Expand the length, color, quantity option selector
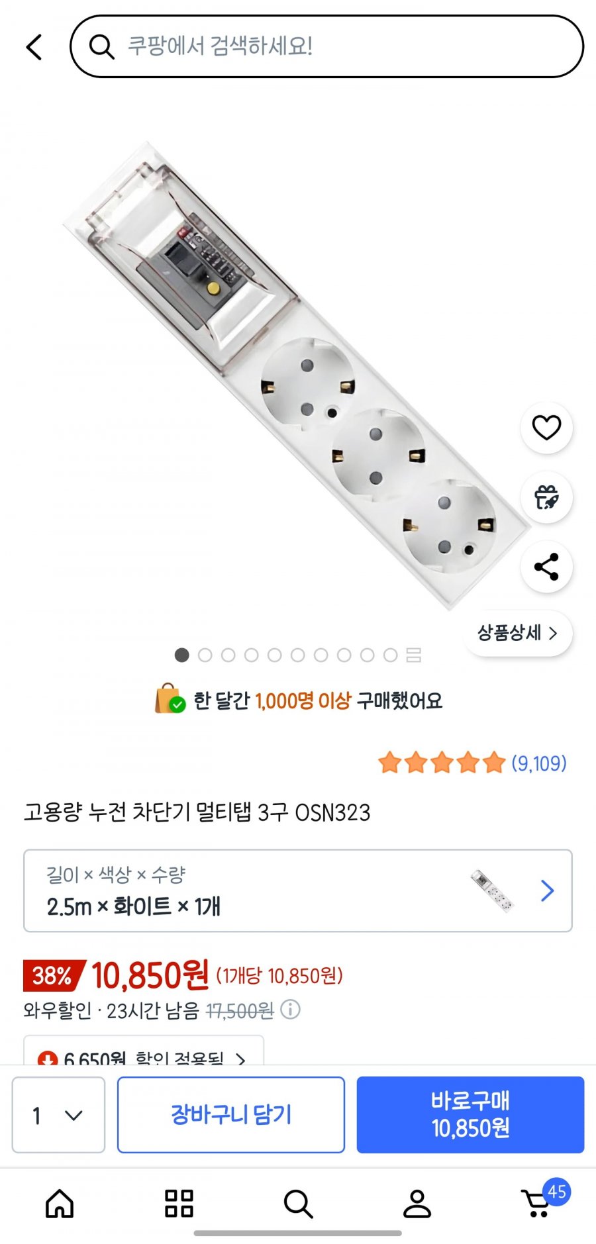This screenshot has width=596, height=1244. (298, 890)
